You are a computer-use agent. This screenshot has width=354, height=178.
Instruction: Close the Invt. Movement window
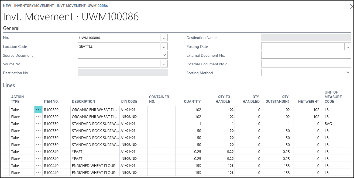(351, 7)
